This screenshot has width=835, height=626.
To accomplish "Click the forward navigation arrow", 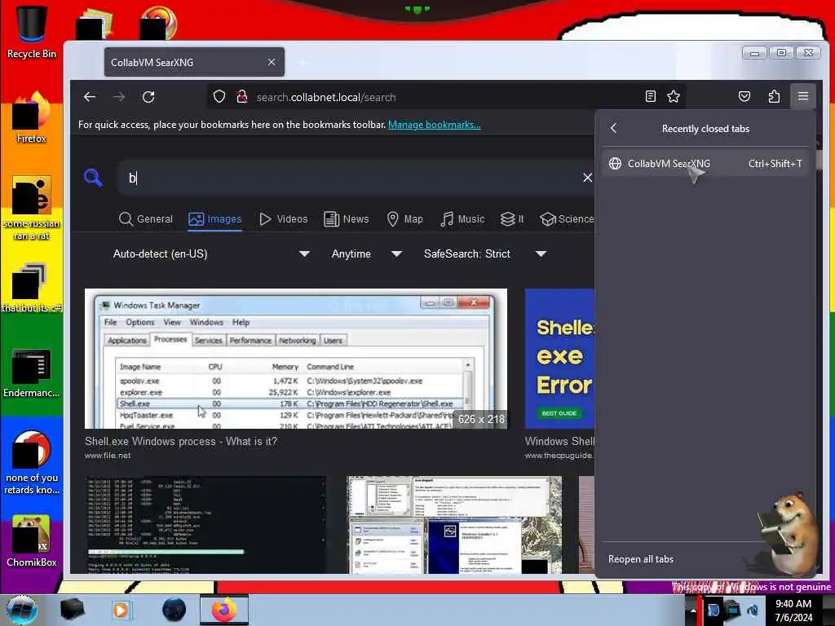I will tap(119, 97).
